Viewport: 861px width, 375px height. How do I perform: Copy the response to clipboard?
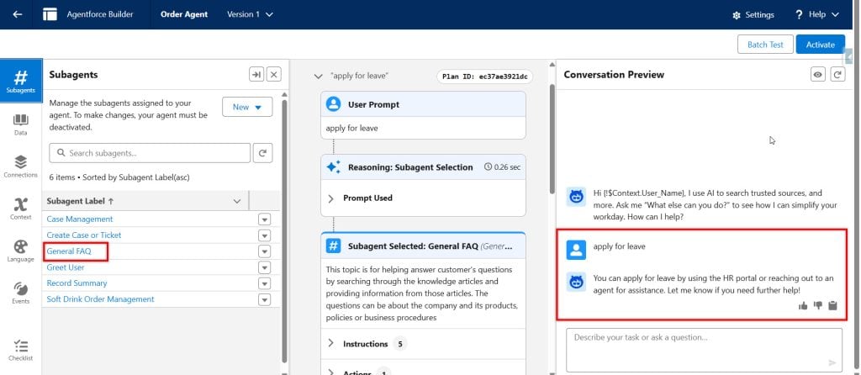coord(832,306)
